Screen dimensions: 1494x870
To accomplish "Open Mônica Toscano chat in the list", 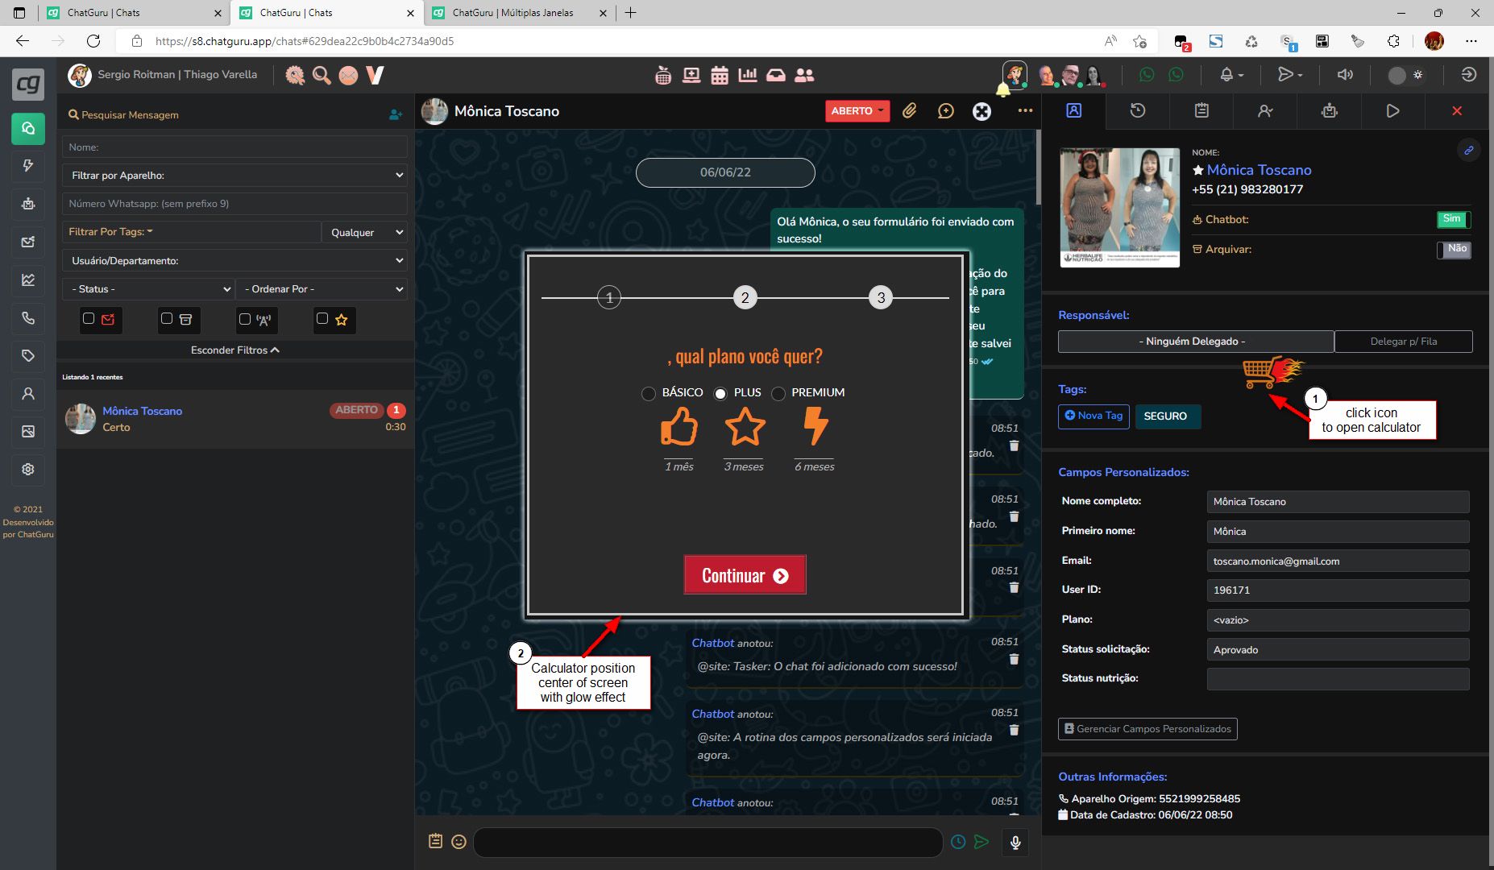I will coord(235,419).
